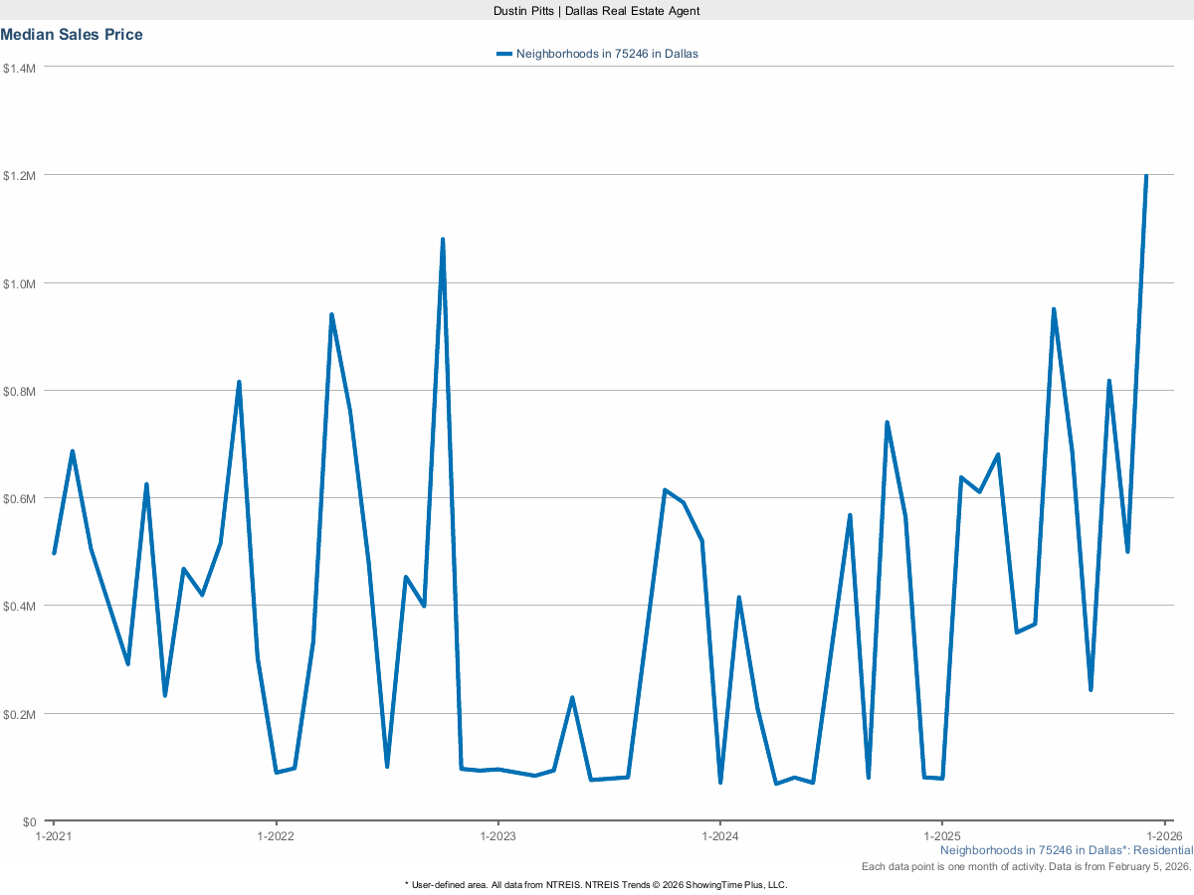Click the 1-2025 x-axis tick label
The width and height of the screenshot is (1194, 895).
point(941,836)
